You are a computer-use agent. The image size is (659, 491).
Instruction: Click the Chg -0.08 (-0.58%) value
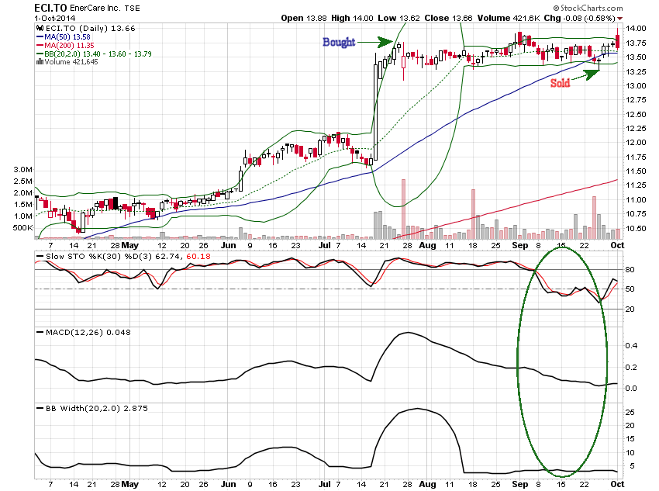pos(580,18)
